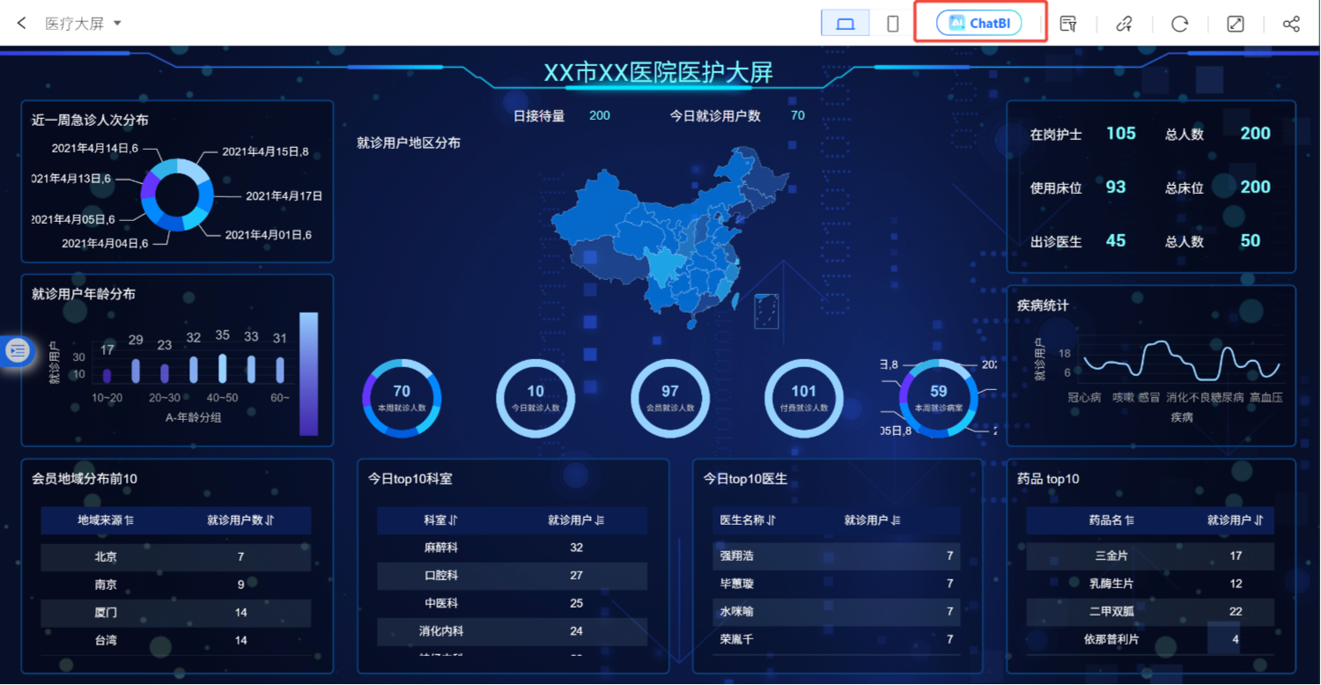Refresh the dashboard
The width and height of the screenshot is (1321, 685).
click(x=1180, y=24)
